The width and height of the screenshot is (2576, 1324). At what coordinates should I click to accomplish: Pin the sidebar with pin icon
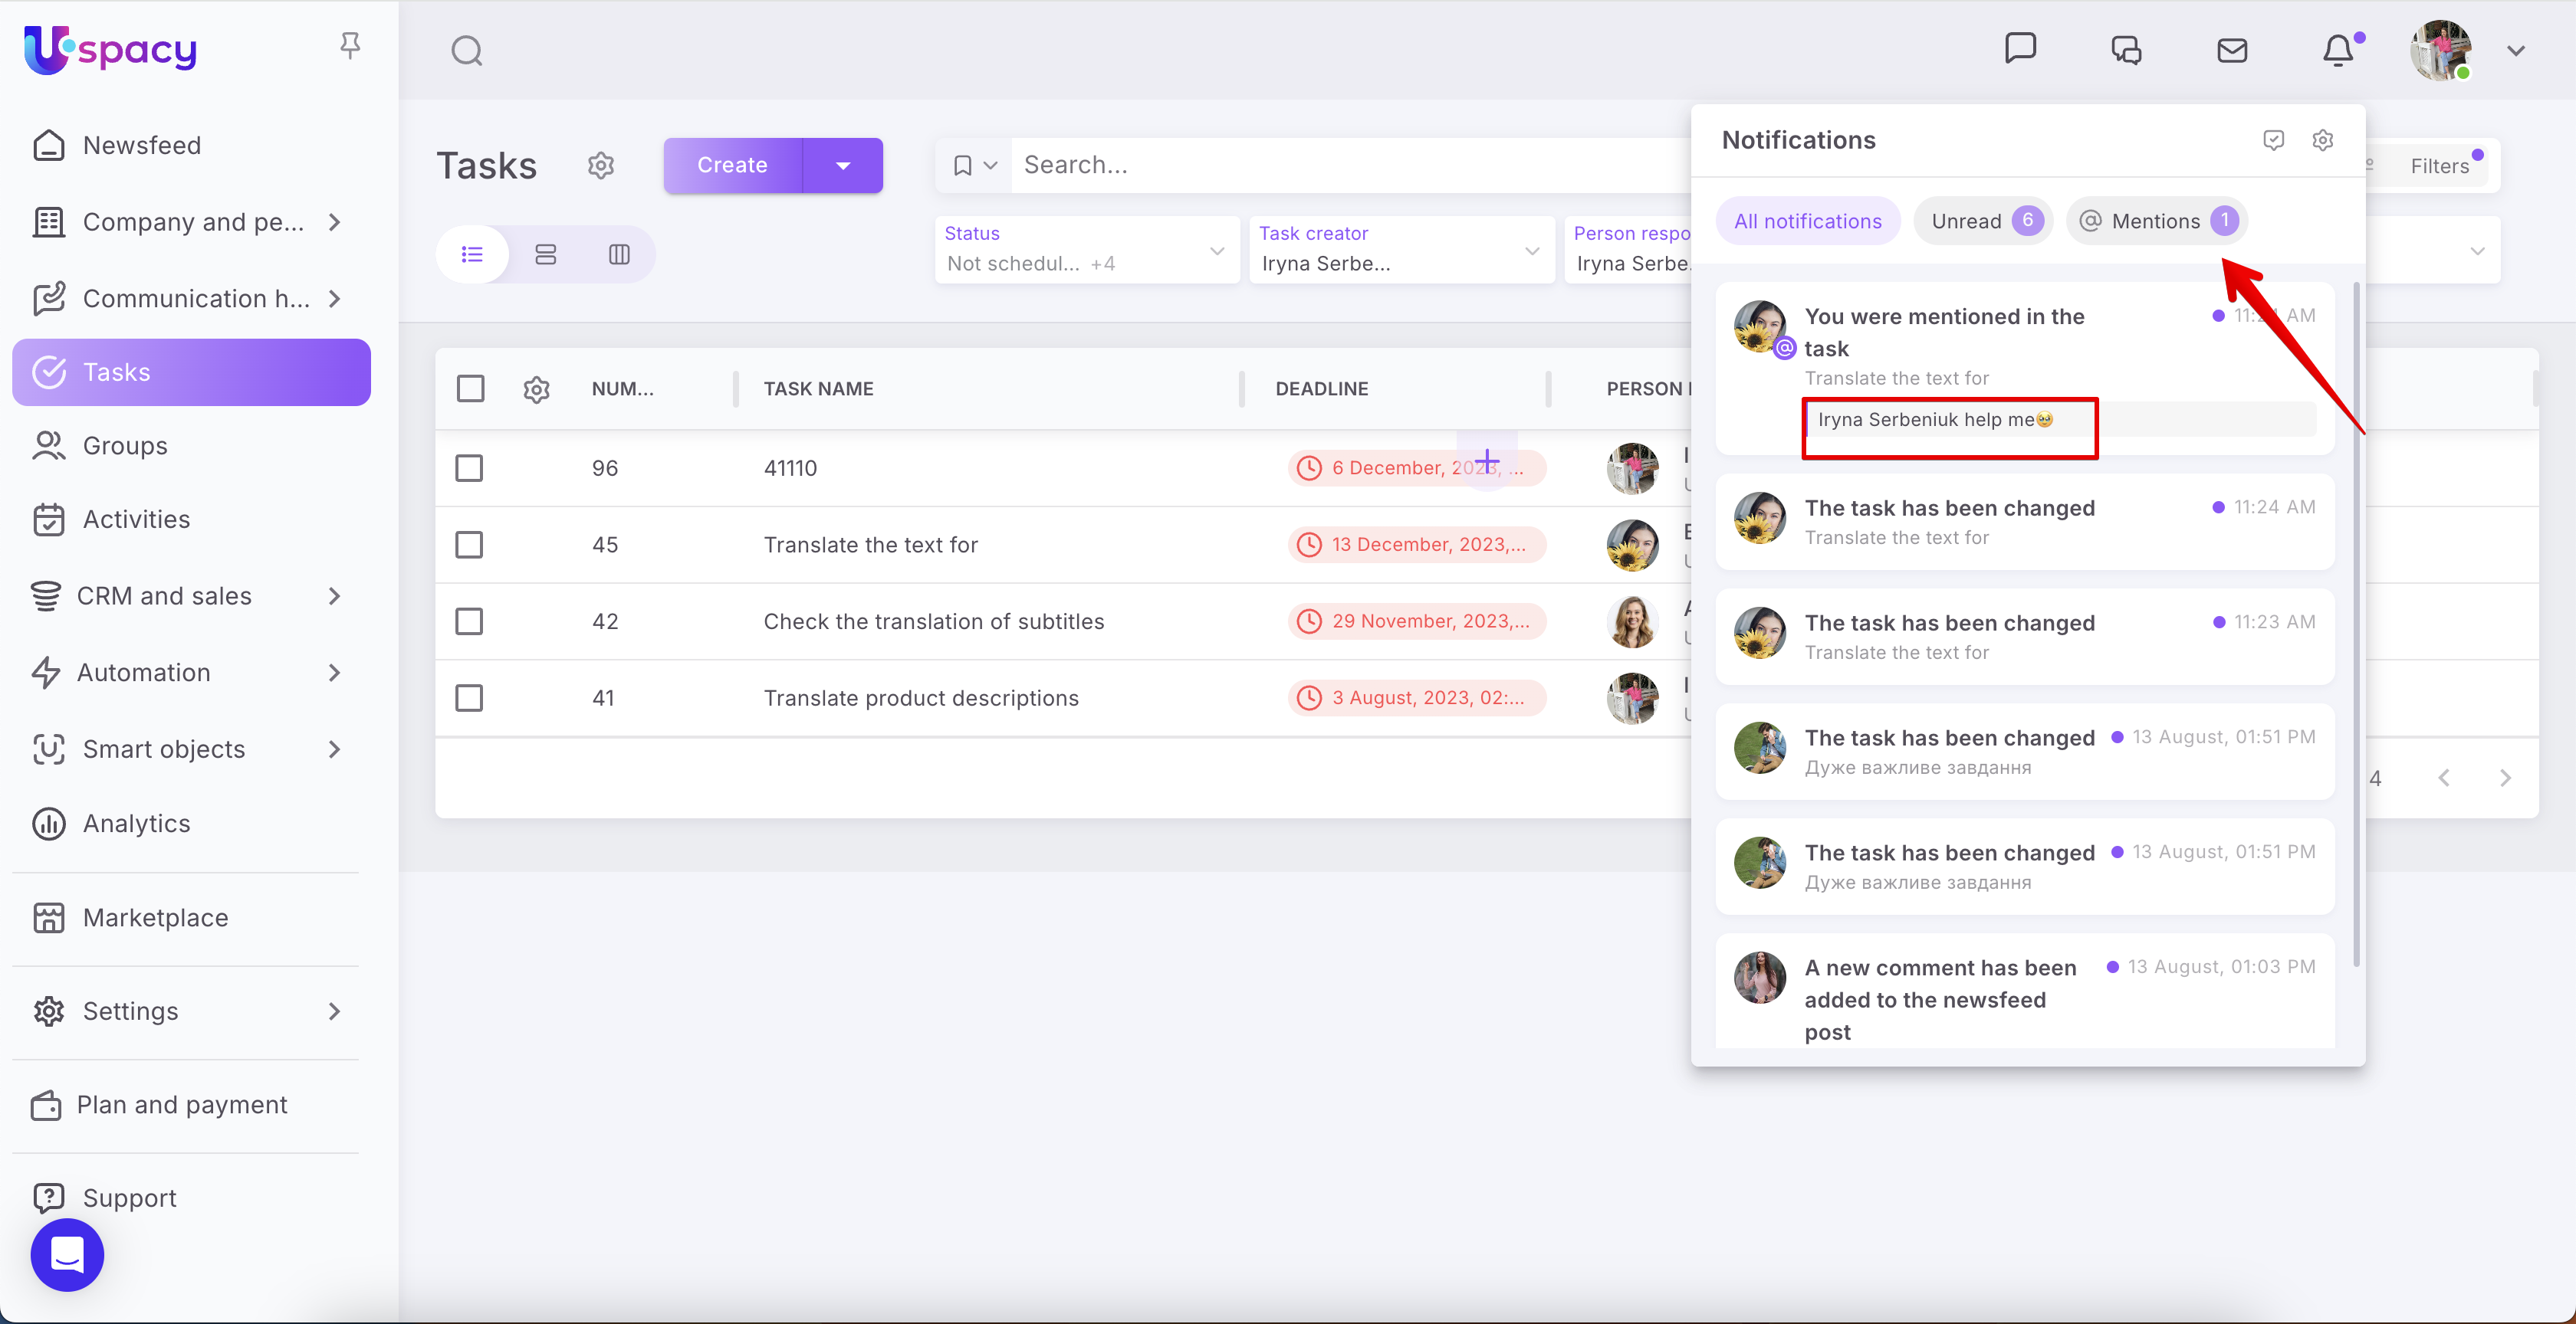click(x=350, y=45)
